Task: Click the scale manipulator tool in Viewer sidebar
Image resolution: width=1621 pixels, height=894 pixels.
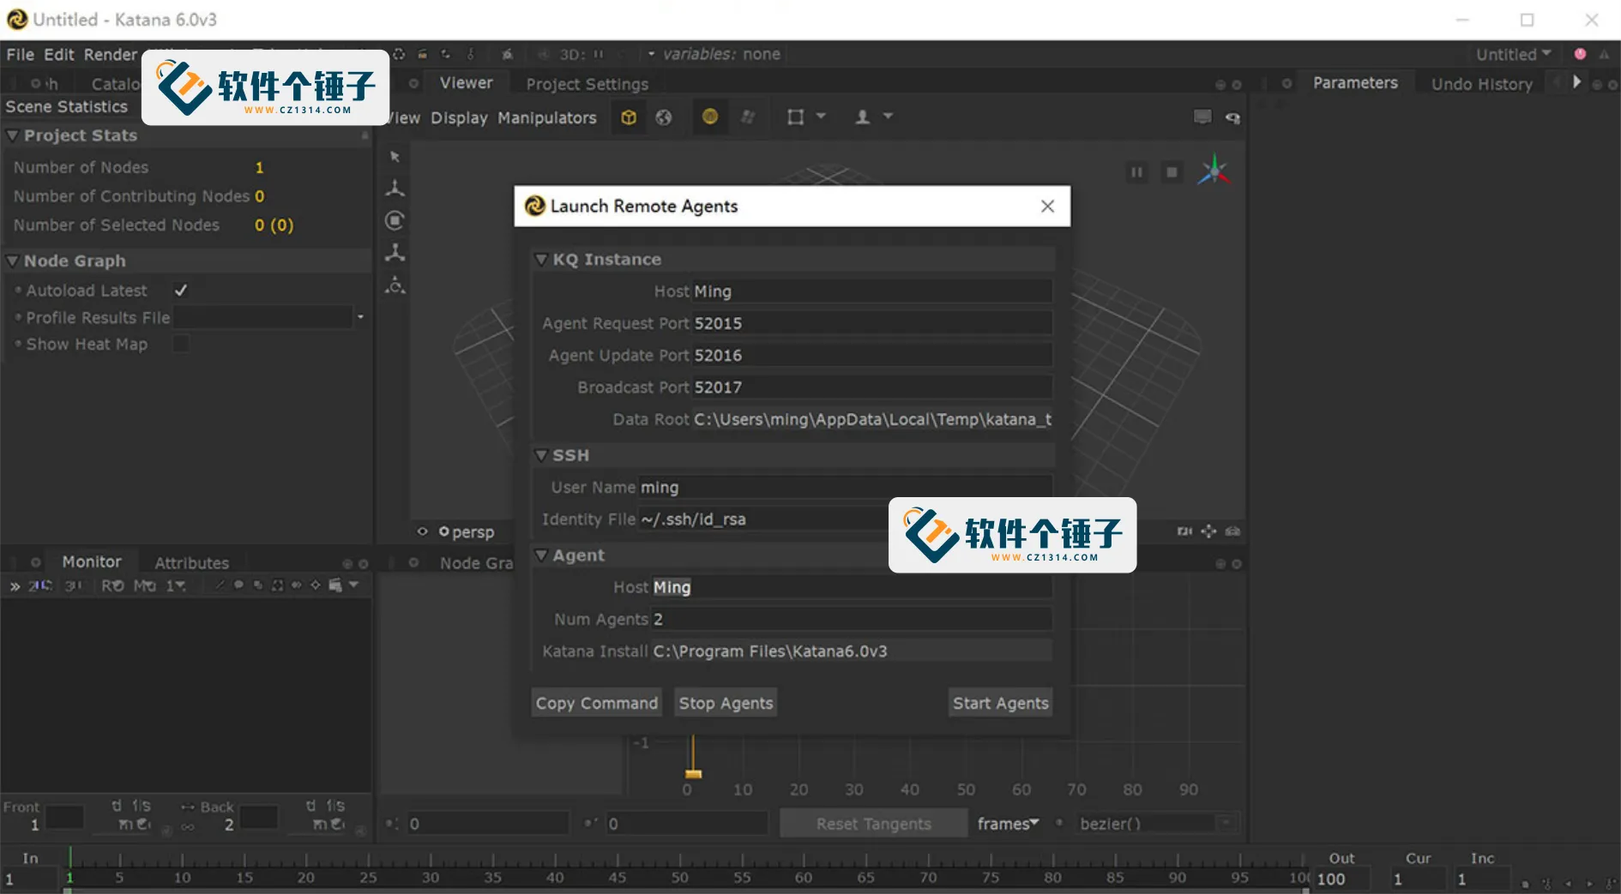Action: click(x=395, y=252)
